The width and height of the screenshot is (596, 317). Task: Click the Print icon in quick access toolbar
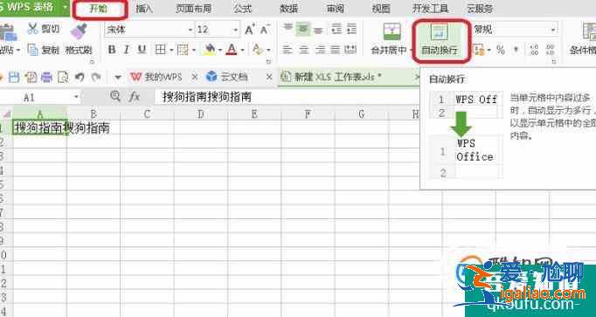click(x=46, y=78)
